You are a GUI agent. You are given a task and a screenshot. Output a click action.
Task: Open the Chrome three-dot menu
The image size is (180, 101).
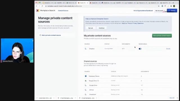(x=177, y=6)
